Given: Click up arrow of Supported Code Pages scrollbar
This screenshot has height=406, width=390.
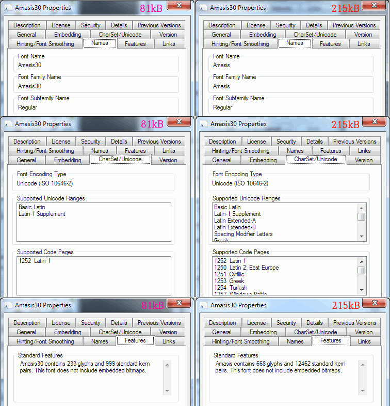Looking at the screenshot, I should (362, 262).
